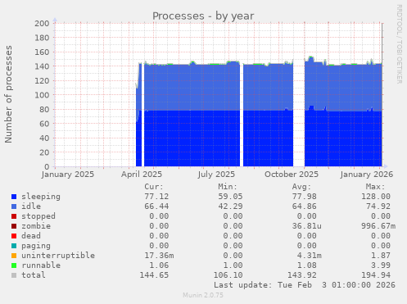407x304 pixels.
Task: Click the 'January 2025' x-axis label
Action: coord(68,175)
